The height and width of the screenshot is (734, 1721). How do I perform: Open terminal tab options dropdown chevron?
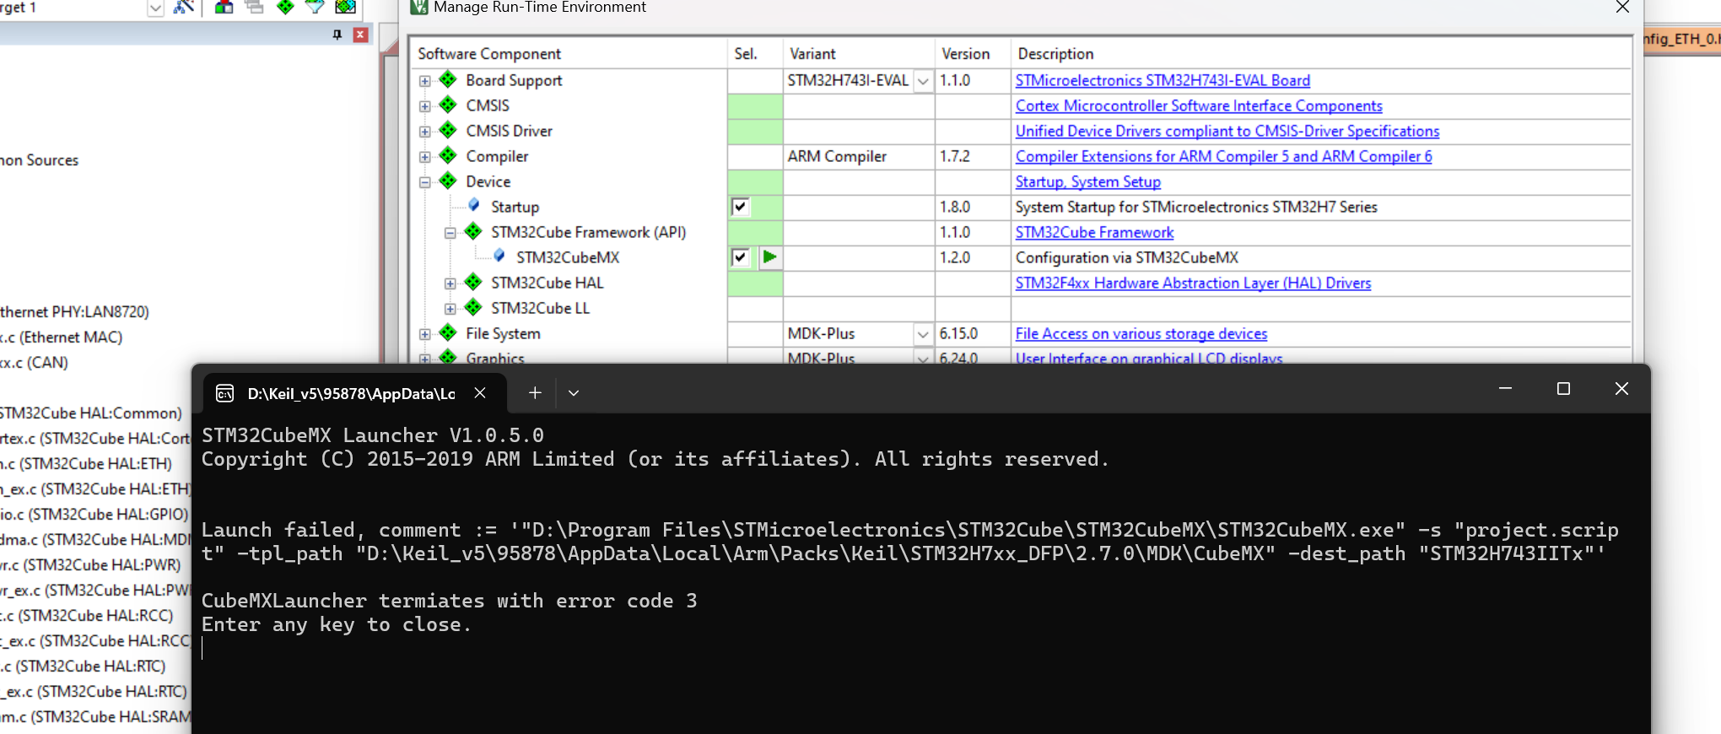point(574,392)
